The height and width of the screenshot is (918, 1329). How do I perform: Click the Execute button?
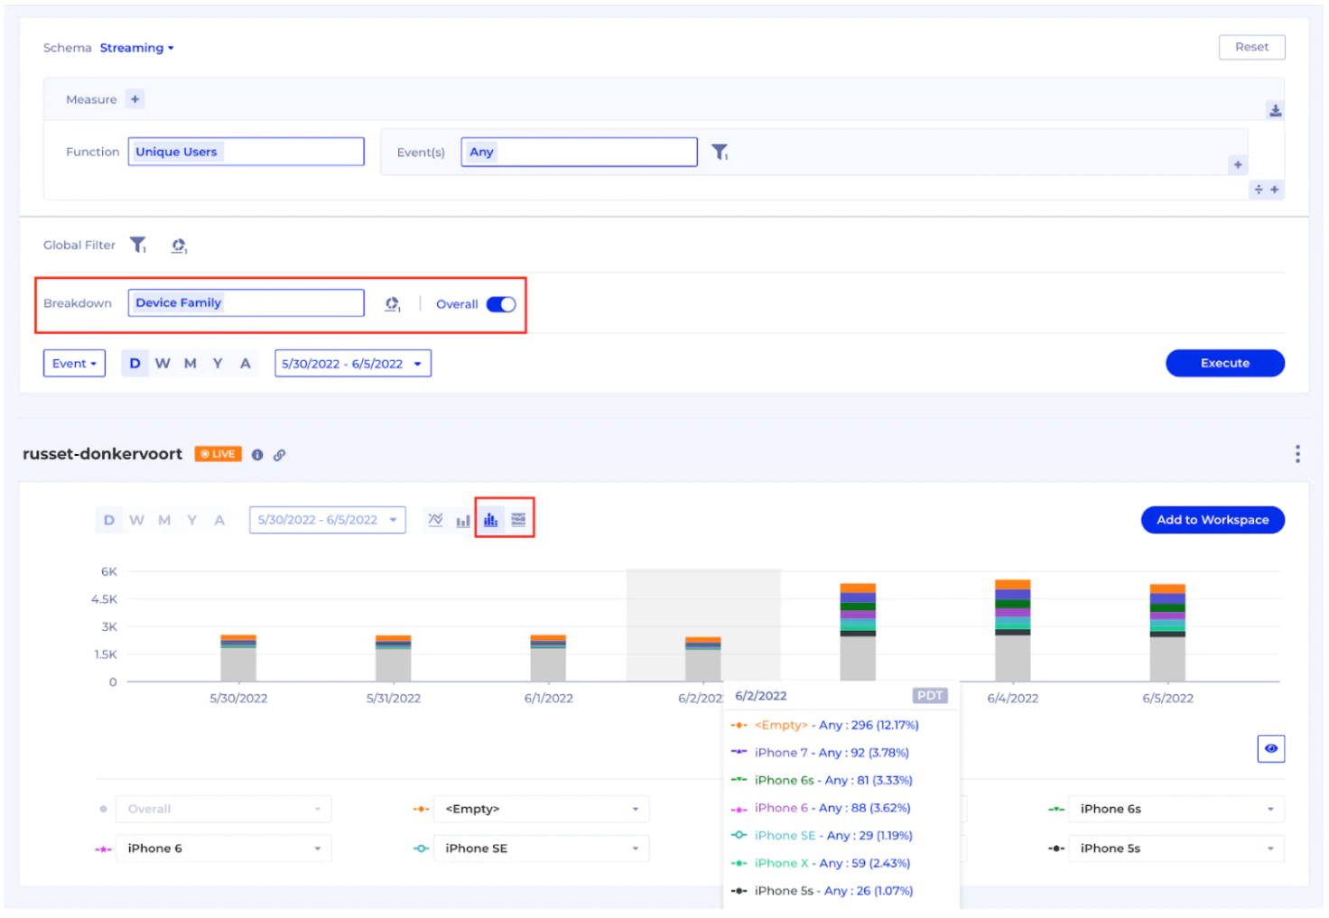click(x=1224, y=363)
